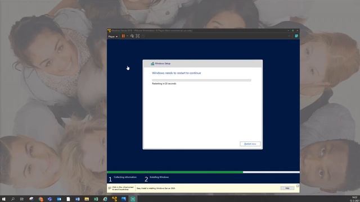Click the 'Restarting in 10 seconds' text
Image resolution: width=360 pixels, height=202 pixels.
(x=164, y=84)
